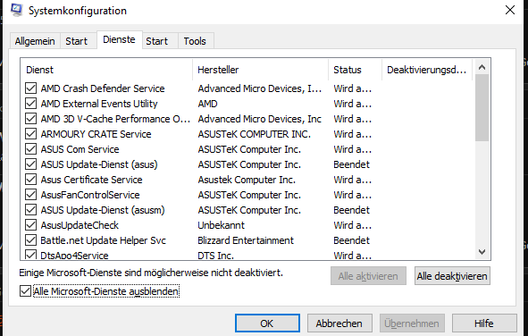Sort by the Dienst column header

(106, 70)
